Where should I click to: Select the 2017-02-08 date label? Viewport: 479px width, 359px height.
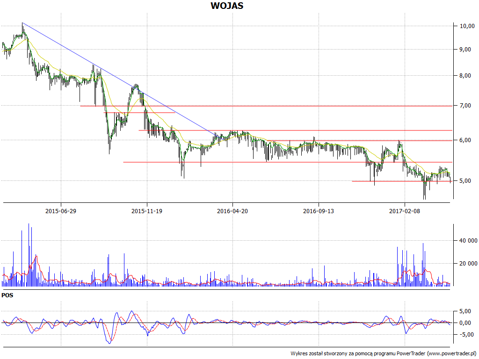(405, 211)
